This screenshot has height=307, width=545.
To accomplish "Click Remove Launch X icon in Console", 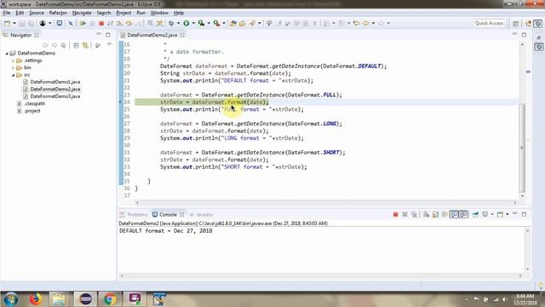I will [404, 214].
